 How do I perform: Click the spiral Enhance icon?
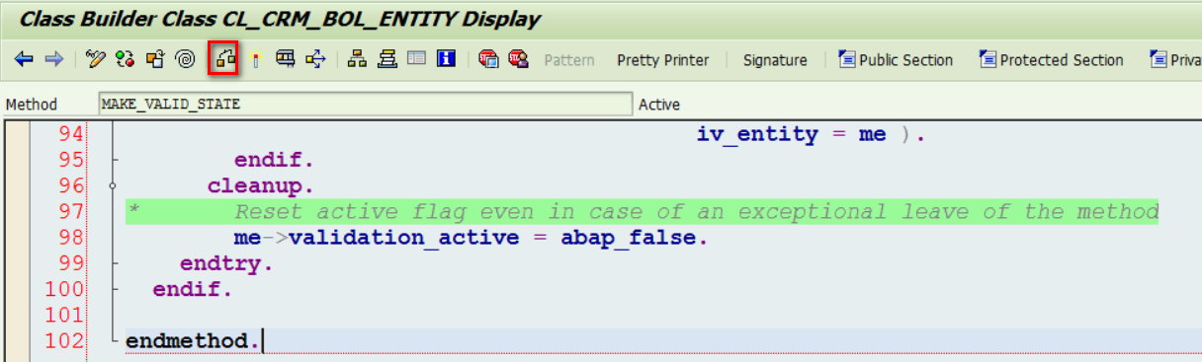tap(185, 59)
